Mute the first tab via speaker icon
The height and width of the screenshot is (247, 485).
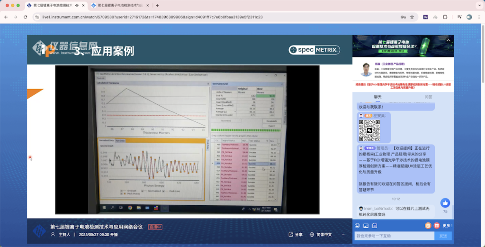[76, 5]
